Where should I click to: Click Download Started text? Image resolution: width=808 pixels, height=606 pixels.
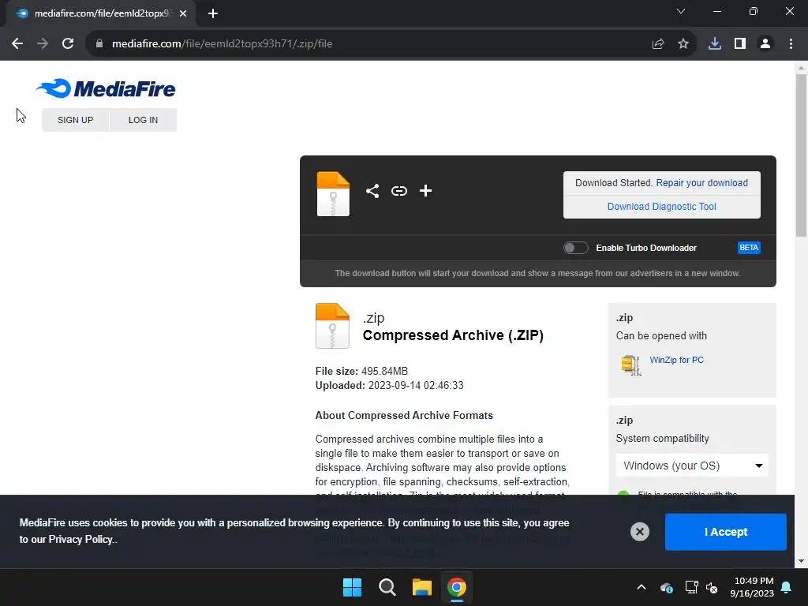[x=614, y=183]
